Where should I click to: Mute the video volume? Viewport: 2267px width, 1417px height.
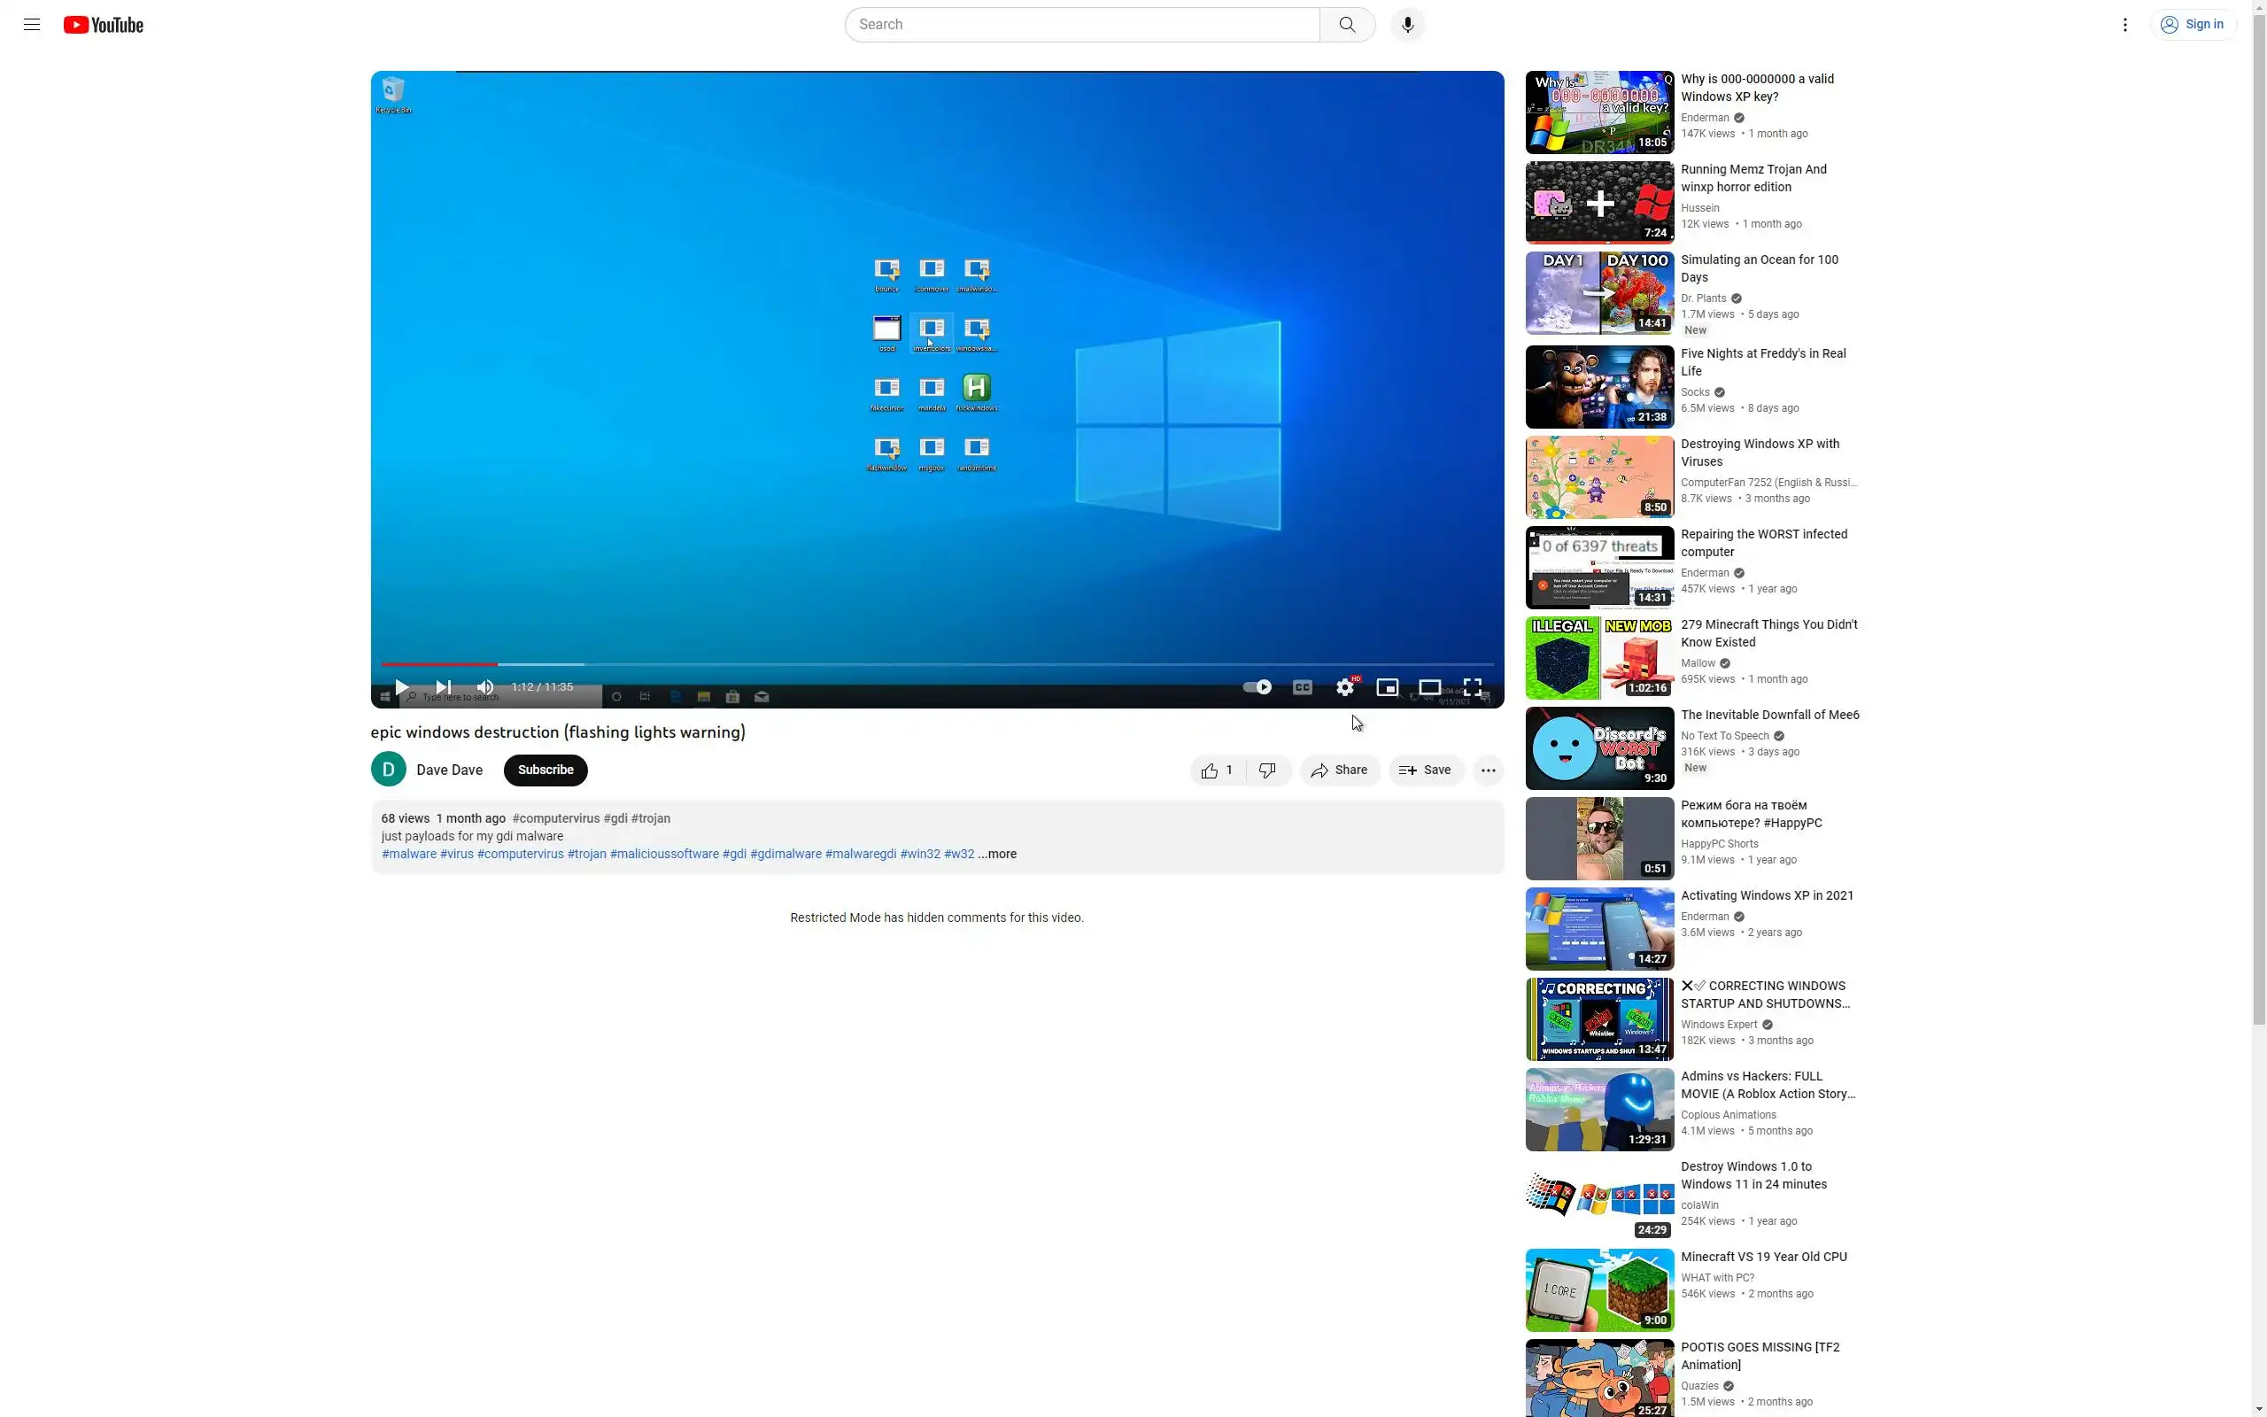click(485, 687)
